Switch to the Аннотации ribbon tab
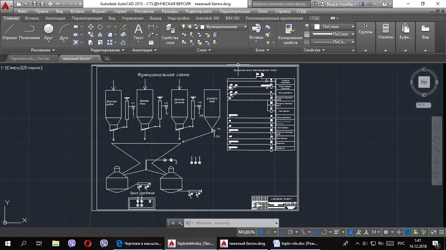 pos(55,18)
